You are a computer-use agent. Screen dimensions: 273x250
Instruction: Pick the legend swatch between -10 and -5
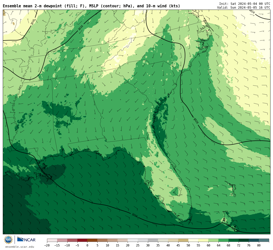pos(72,240)
